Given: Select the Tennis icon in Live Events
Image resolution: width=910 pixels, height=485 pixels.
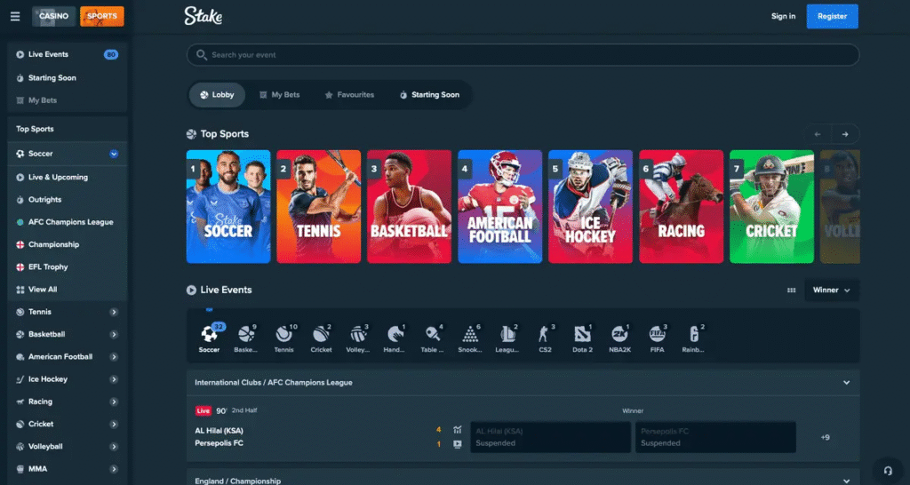Looking at the screenshot, I should 283,335.
